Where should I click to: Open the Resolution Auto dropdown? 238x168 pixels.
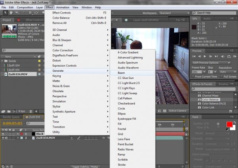point(227,72)
